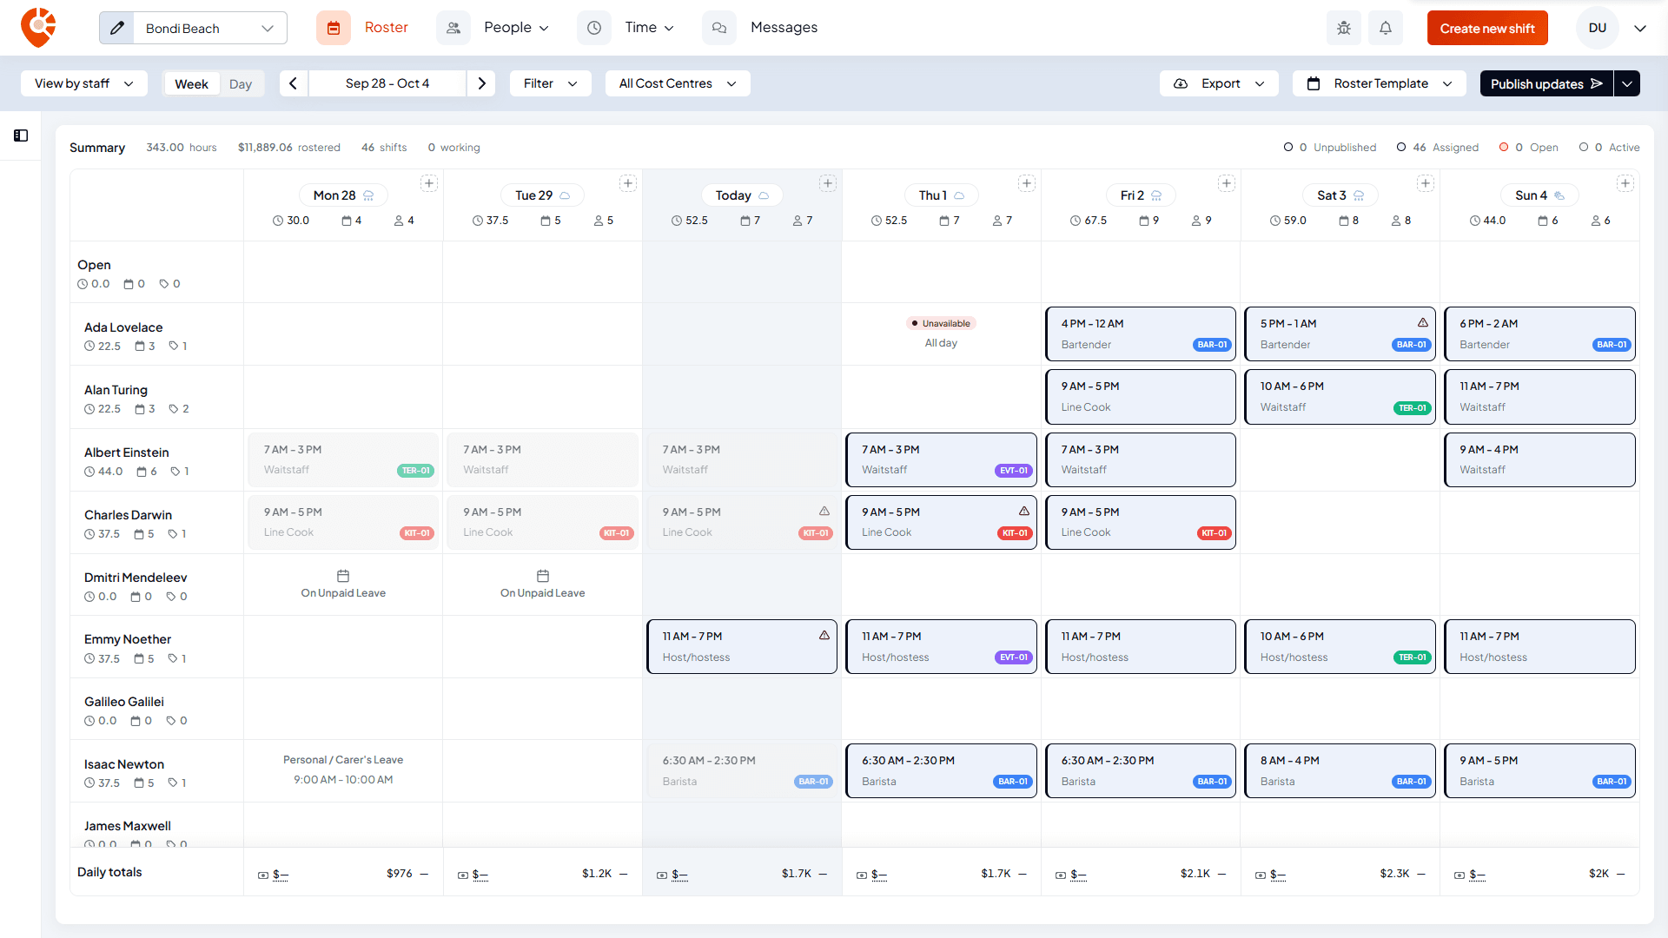Add shift on Thu 1 plus icon
1668x938 pixels.
tap(1027, 183)
